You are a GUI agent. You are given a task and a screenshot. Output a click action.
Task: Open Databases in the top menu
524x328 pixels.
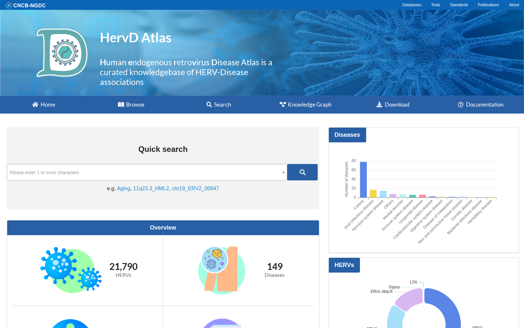(412, 5)
